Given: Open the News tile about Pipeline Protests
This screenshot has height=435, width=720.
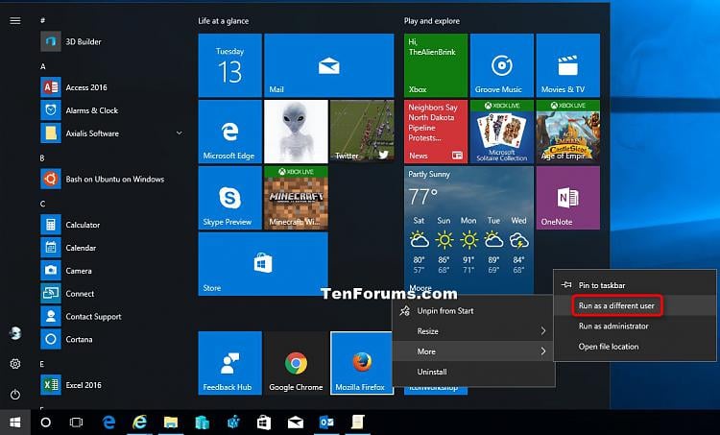Looking at the screenshot, I should coord(436,132).
